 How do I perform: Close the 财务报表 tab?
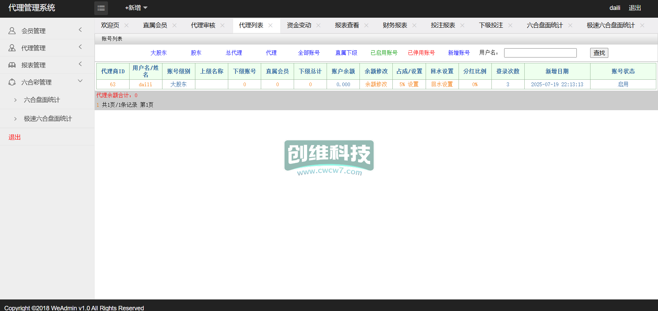tap(414, 25)
